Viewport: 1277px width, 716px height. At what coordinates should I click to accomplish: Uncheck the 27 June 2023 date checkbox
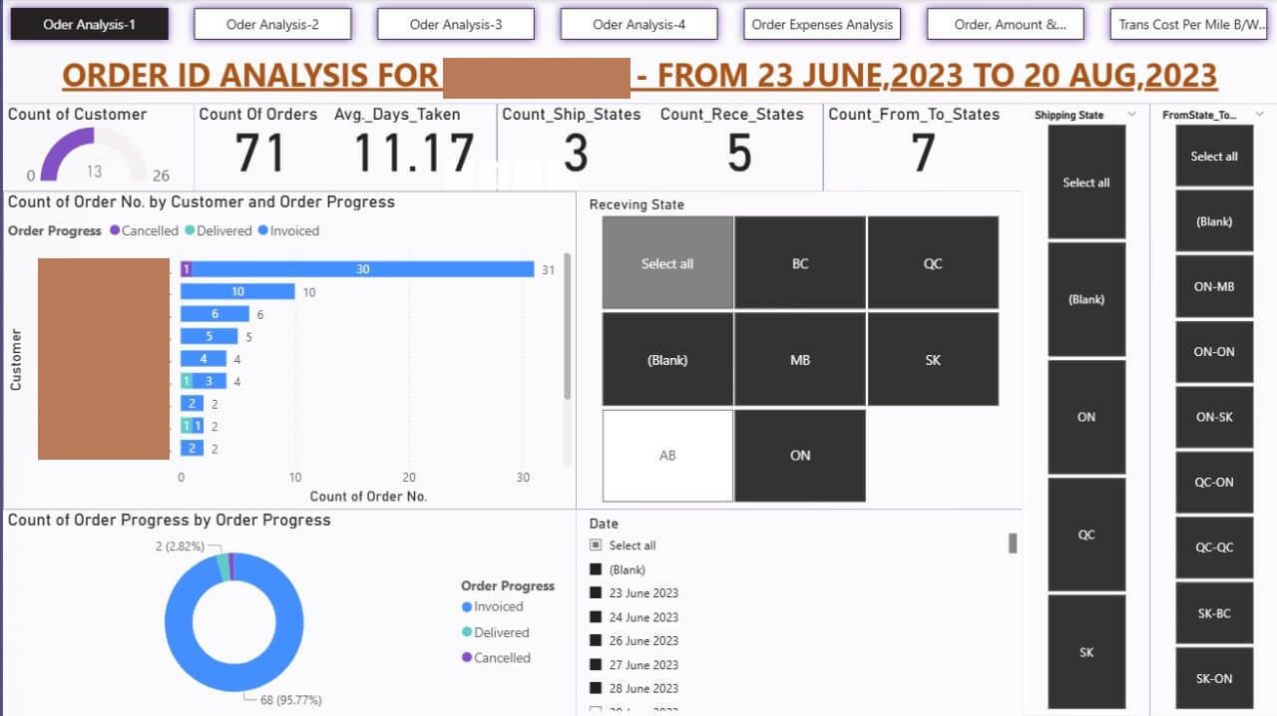coord(596,665)
